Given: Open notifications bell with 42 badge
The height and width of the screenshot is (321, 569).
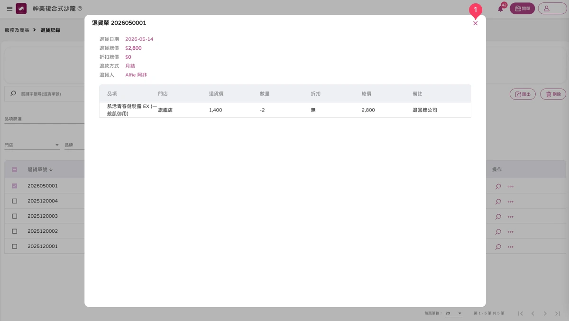Looking at the screenshot, I should pos(500,9).
